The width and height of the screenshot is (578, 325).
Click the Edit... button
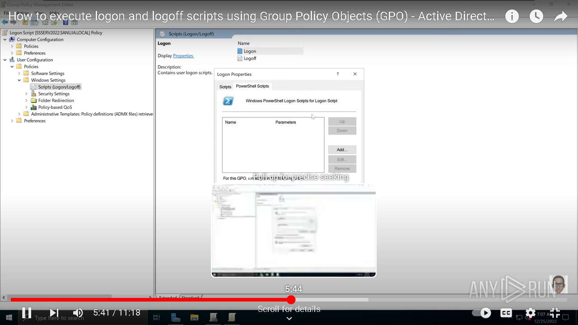coord(342,159)
